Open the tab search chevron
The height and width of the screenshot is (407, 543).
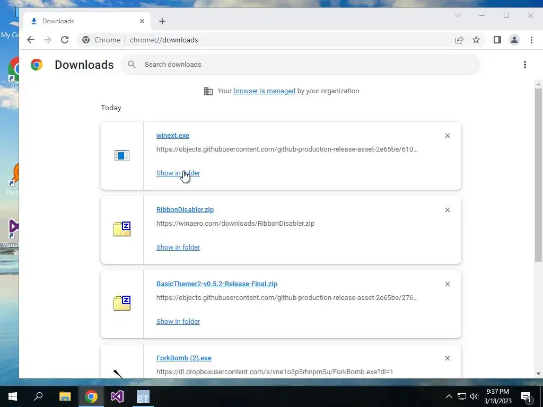tap(458, 15)
